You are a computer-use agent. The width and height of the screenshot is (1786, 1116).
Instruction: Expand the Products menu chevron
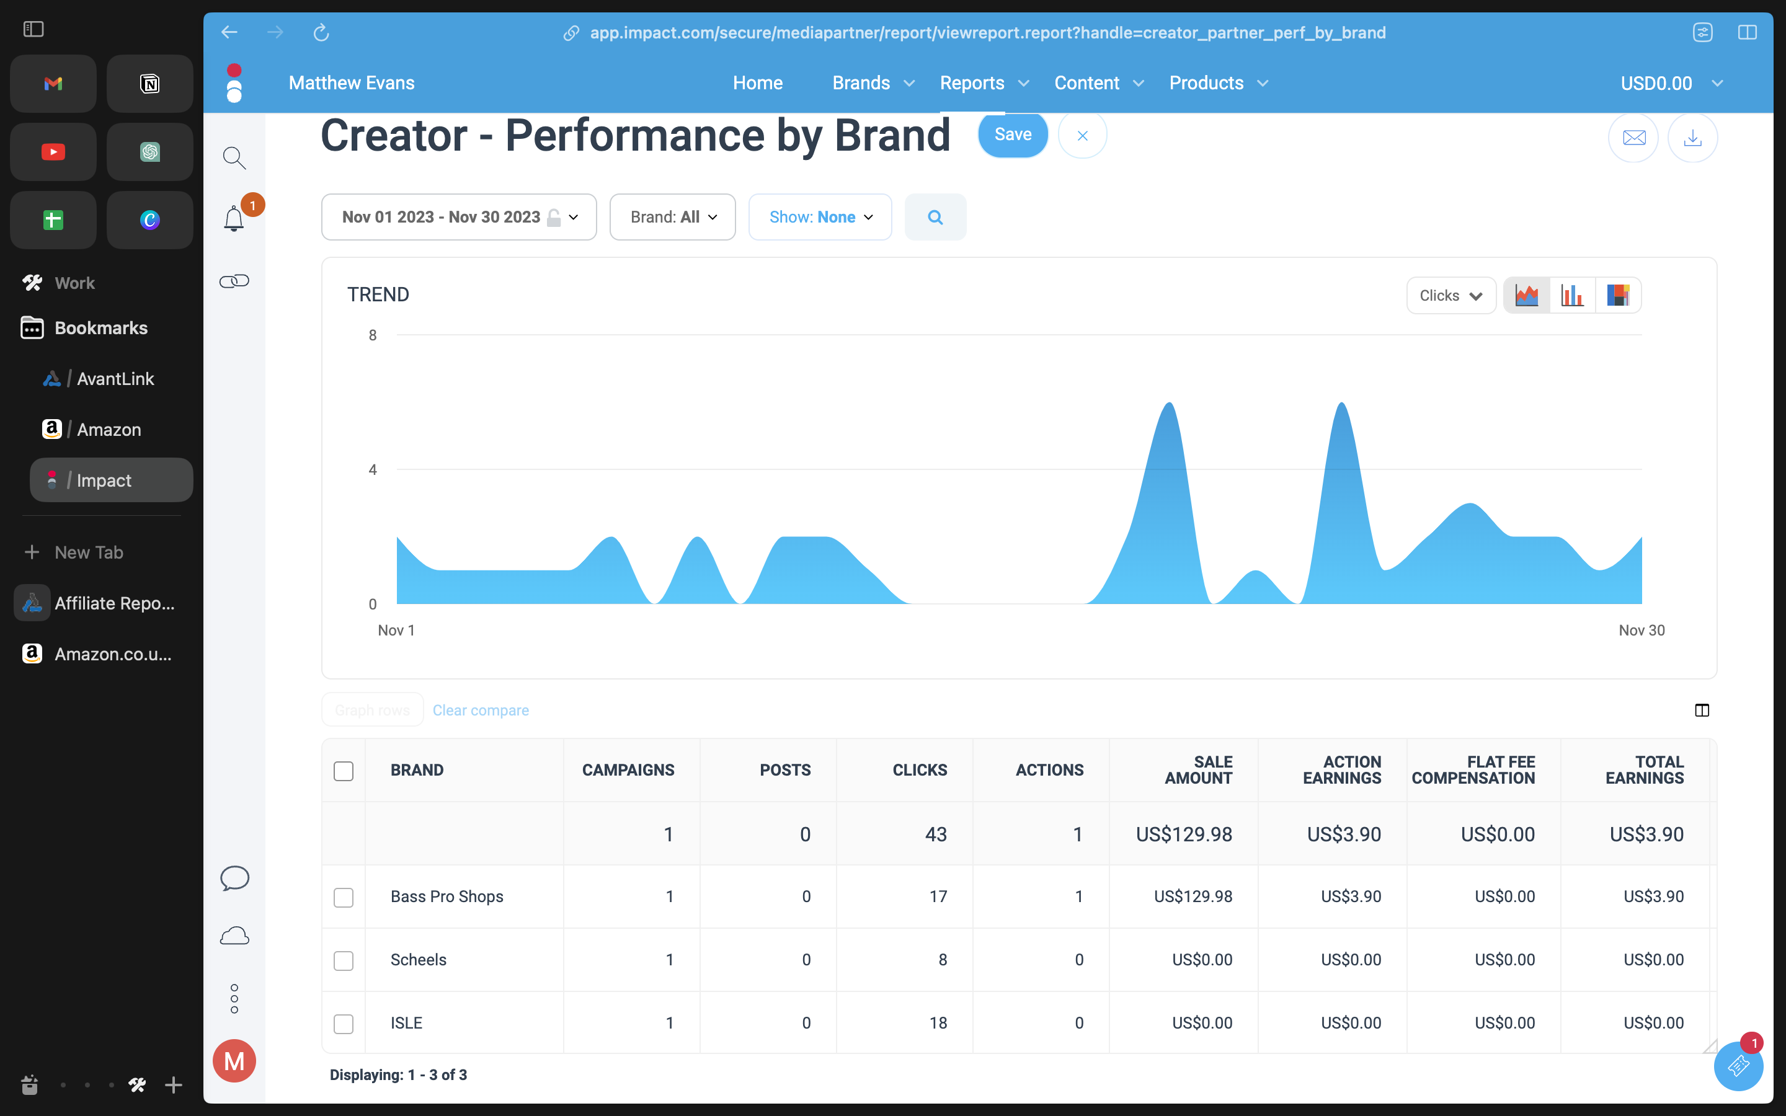[1263, 84]
